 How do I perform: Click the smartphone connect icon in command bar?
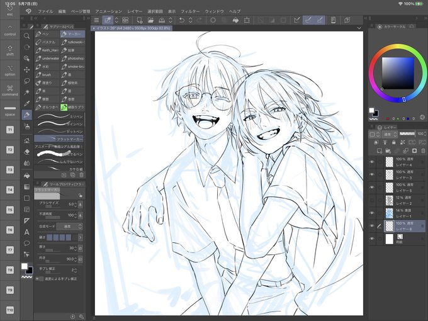[334, 20]
